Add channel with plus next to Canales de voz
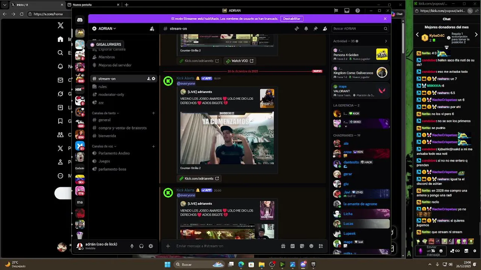Viewport: 481px width, 270px height. coord(153,146)
